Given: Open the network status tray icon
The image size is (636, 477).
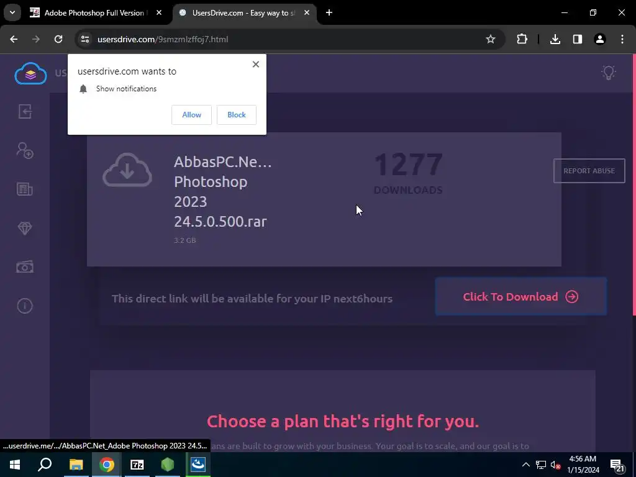Looking at the screenshot, I should click(x=541, y=465).
